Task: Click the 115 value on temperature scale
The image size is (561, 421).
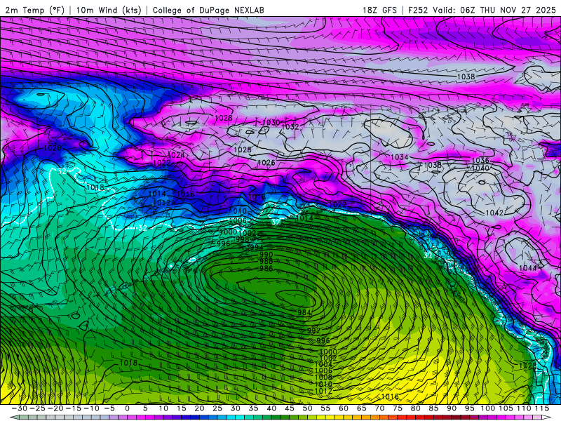Action: 542,408
